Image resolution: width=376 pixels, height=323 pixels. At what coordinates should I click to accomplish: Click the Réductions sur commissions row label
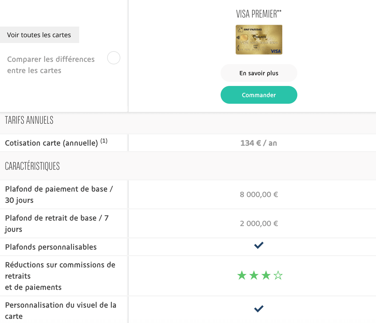tap(60, 276)
